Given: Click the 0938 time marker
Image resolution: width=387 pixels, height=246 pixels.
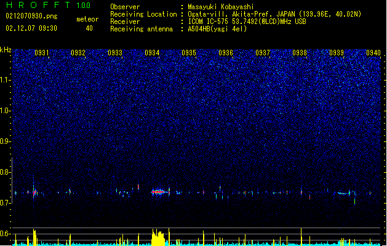Looking at the screenshot, I should click(x=300, y=53).
